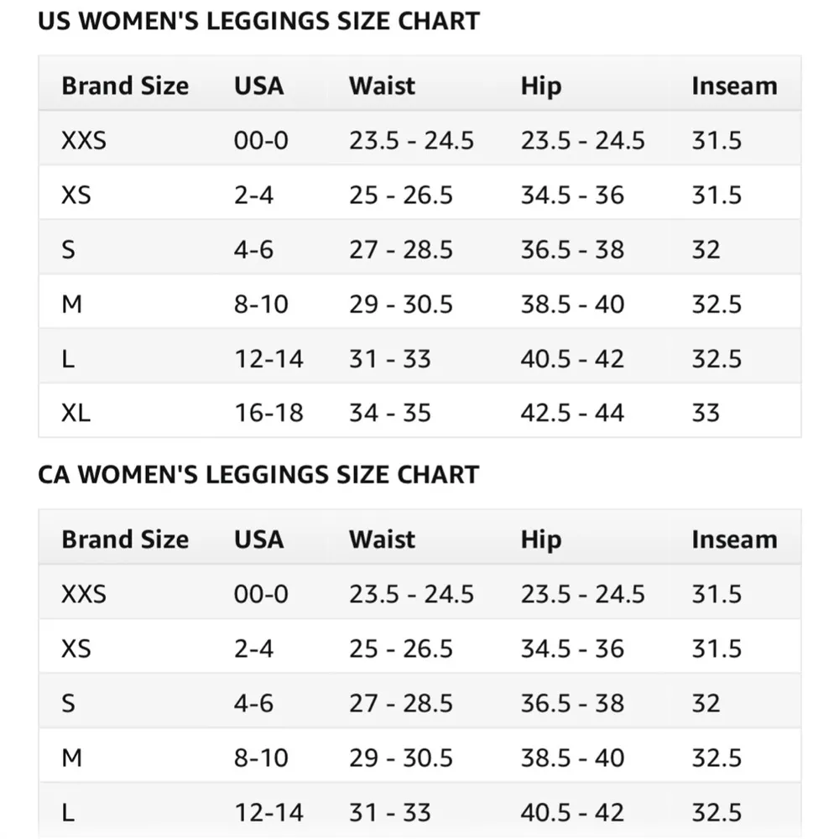839x839 pixels.
Task: Click 12-14 USA size in CA chart
Action: 268,812
